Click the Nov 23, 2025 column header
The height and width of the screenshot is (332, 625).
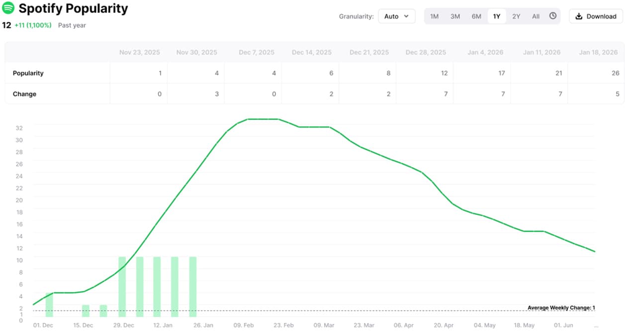pyautogui.click(x=140, y=52)
